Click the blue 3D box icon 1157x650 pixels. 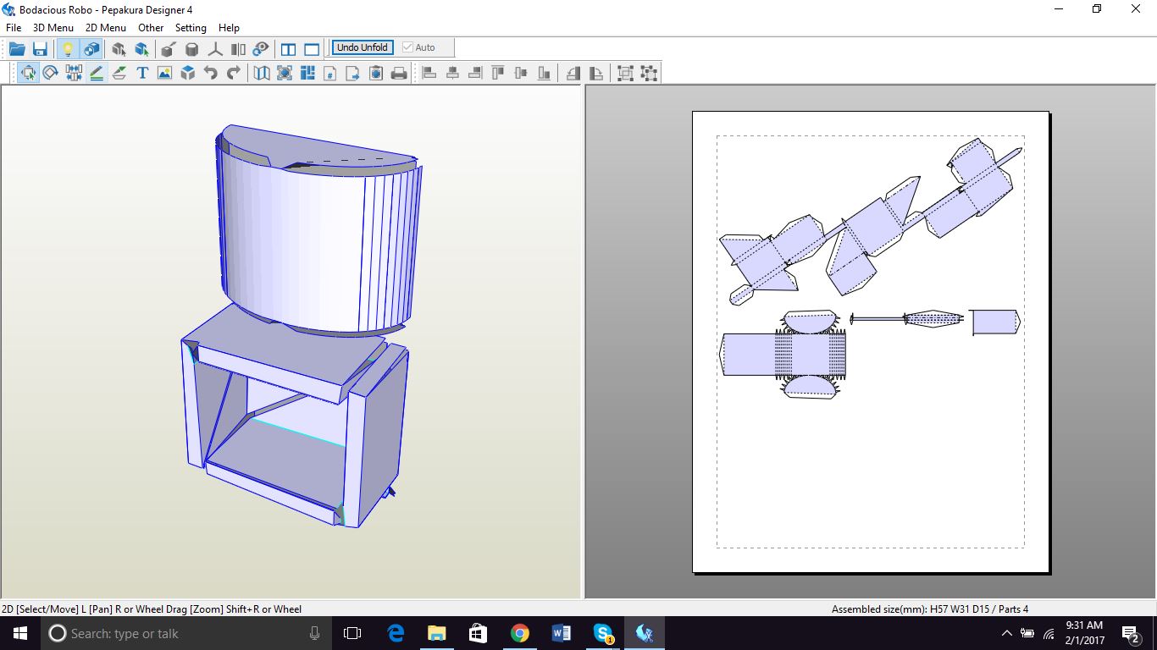[x=188, y=73]
